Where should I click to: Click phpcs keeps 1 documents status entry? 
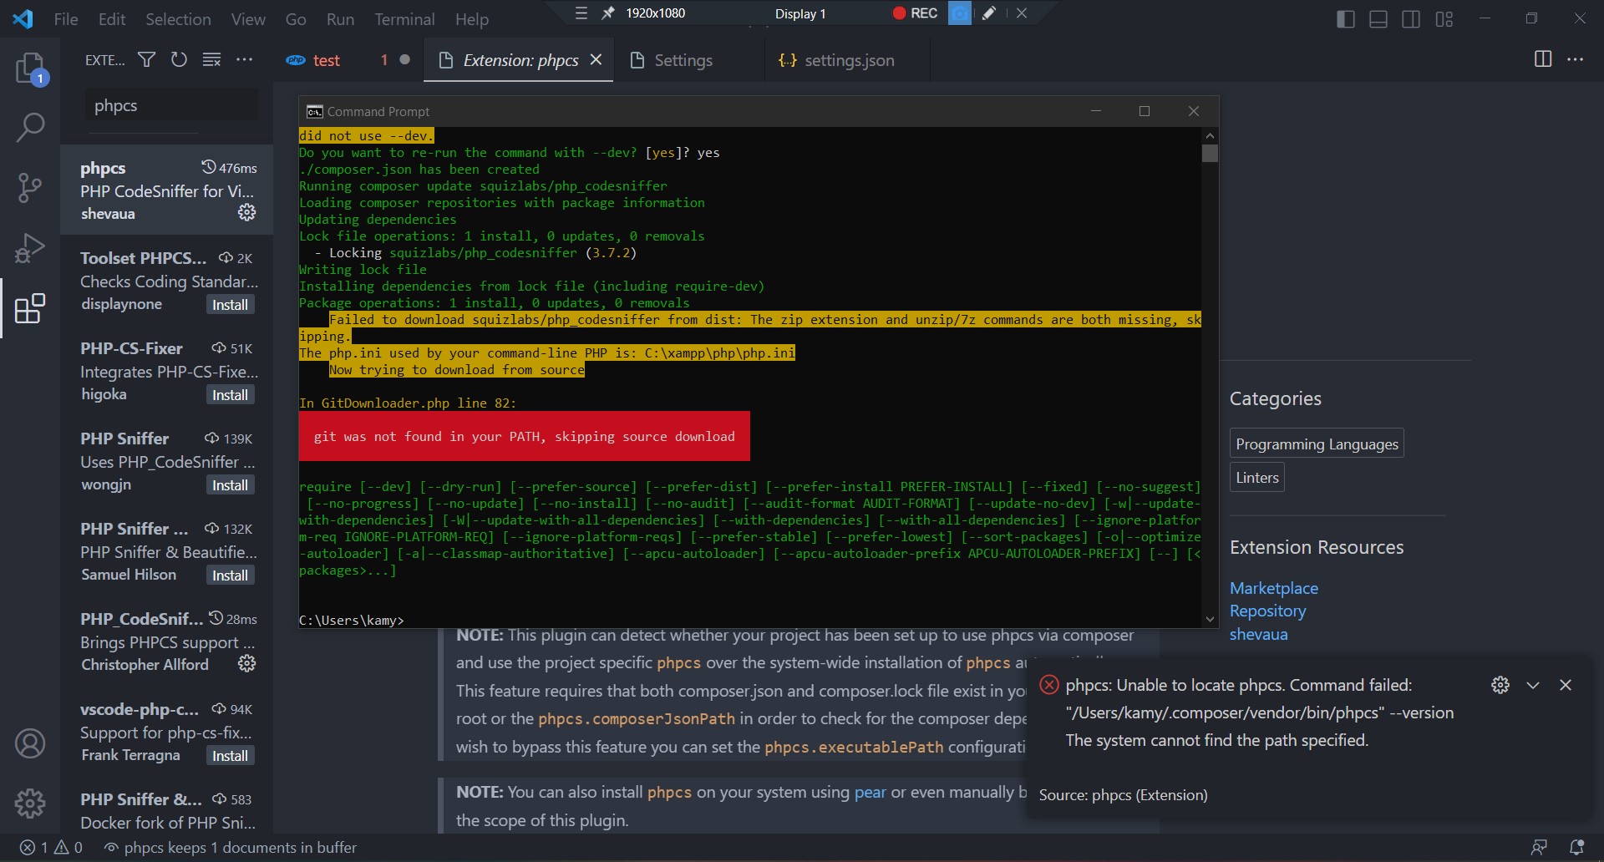(230, 847)
